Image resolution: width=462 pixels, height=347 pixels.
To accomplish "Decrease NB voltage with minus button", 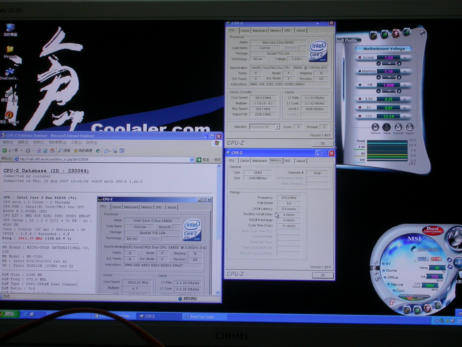I will (379, 91).
